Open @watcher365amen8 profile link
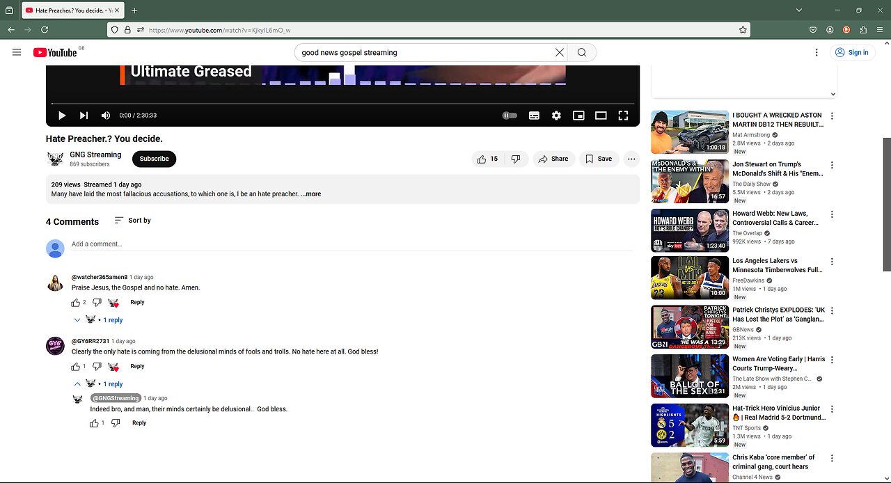The image size is (891, 483). (x=100, y=277)
